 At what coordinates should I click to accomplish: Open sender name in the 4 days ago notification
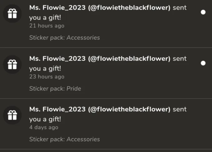pos(100,109)
